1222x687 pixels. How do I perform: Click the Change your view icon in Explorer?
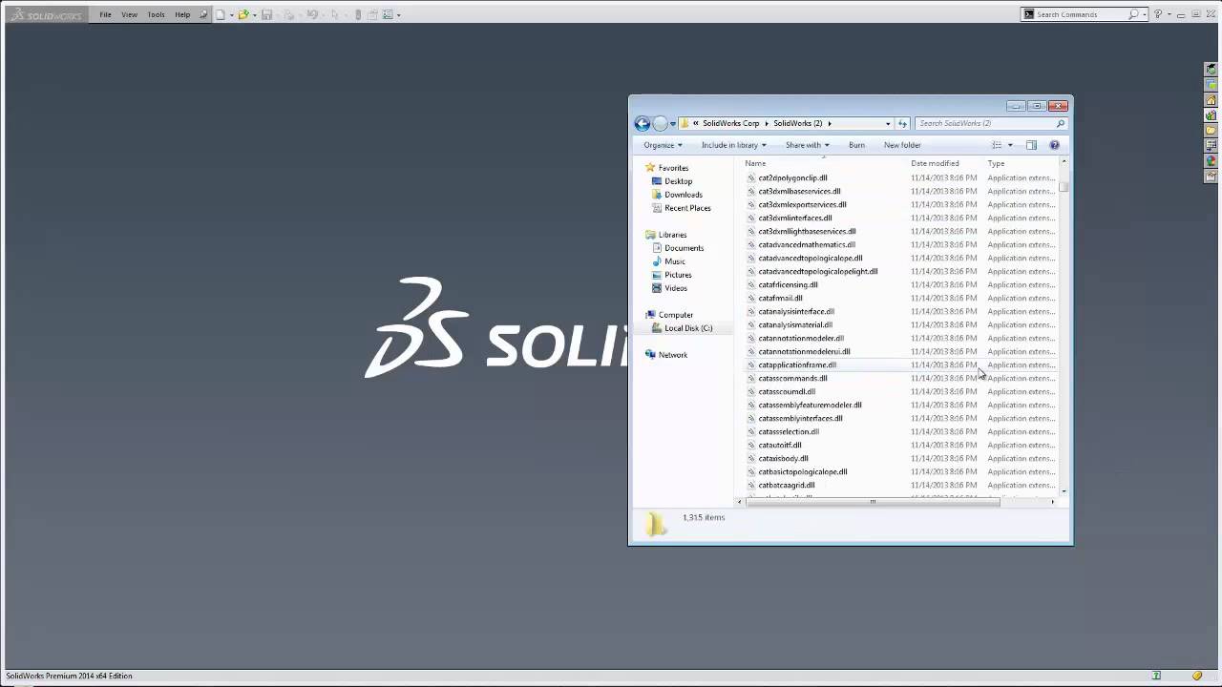[997, 145]
